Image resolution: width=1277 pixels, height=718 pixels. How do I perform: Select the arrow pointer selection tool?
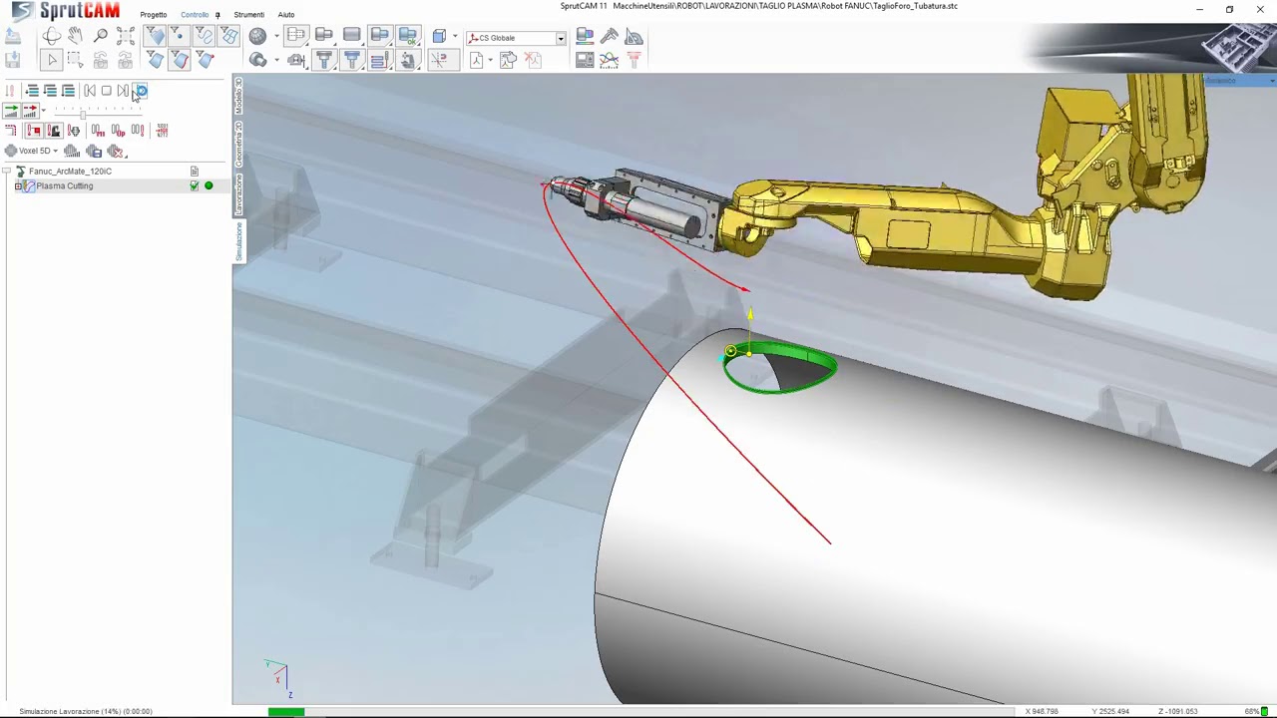pyautogui.click(x=52, y=60)
